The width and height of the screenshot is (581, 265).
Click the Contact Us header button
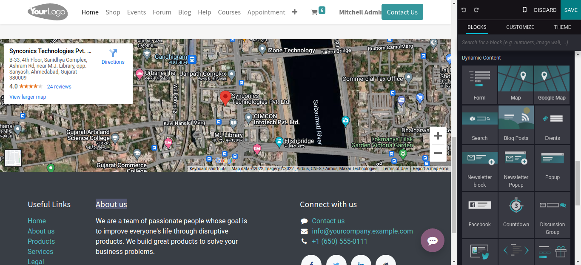(x=402, y=12)
